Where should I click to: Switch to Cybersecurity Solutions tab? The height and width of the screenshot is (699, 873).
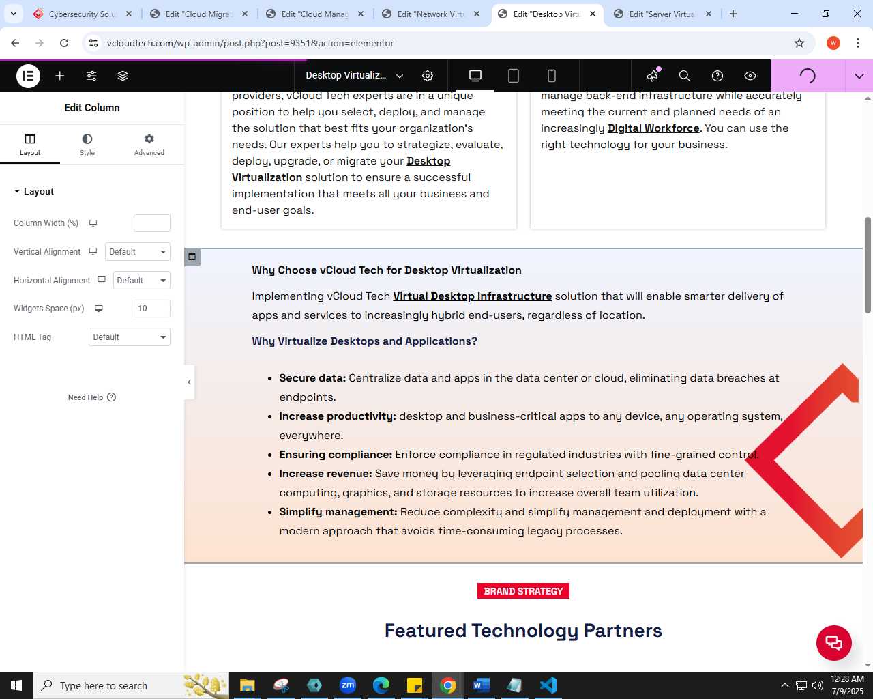point(83,14)
